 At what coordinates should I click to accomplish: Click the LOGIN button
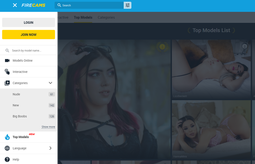pos(28,23)
